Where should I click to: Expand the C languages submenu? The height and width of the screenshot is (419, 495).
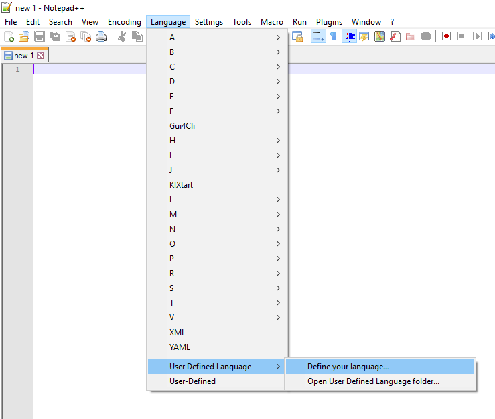coord(218,67)
